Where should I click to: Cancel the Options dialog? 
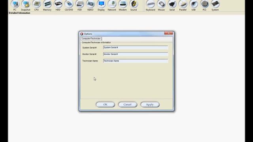(x=127, y=105)
